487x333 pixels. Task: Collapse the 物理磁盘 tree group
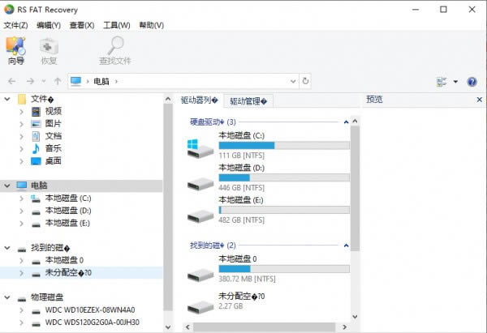[x=7, y=297]
